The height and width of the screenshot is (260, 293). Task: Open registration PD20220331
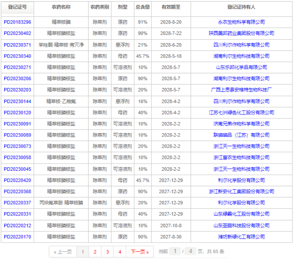[x=17, y=214]
